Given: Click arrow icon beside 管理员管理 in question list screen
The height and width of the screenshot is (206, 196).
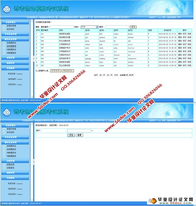Looking at the screenshot, I should [4, 26].
